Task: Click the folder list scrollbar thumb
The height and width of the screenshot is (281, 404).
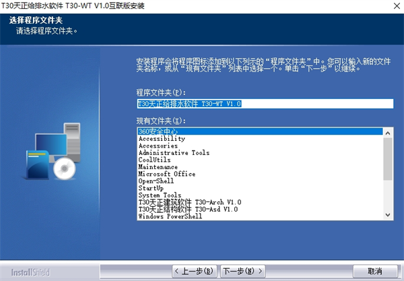Action: [x=388, y=159]
